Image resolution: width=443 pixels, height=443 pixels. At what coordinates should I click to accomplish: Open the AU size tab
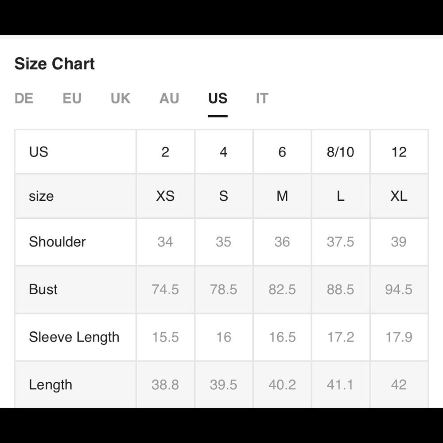pyautogui.click(x=169, y=98)
